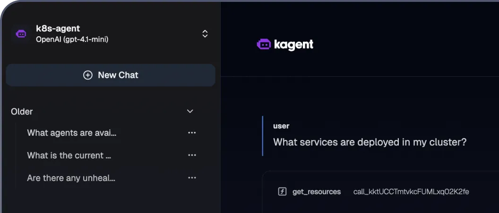Click the k8s-agent robot avatar icon

point(21,33)
